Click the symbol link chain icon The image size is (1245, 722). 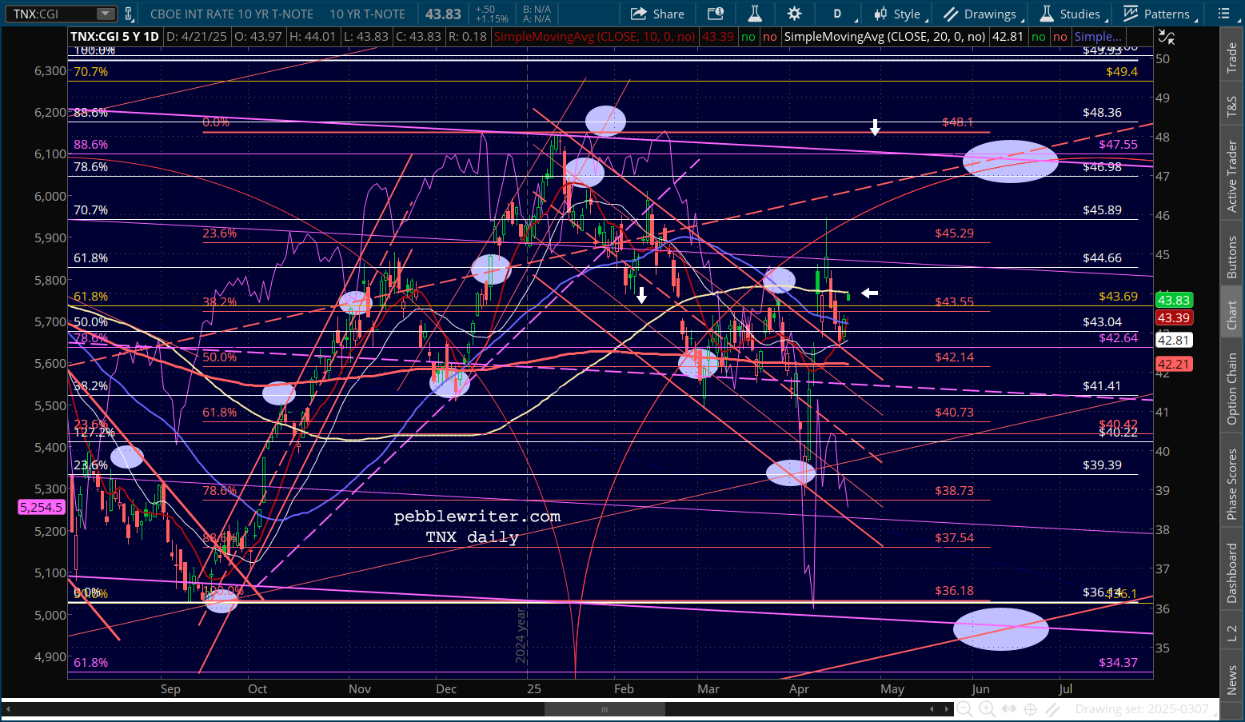(x=129, y=14)
